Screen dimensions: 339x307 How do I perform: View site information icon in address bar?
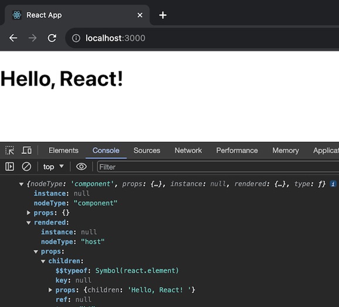pyautogui.click(x=76, y=38)
